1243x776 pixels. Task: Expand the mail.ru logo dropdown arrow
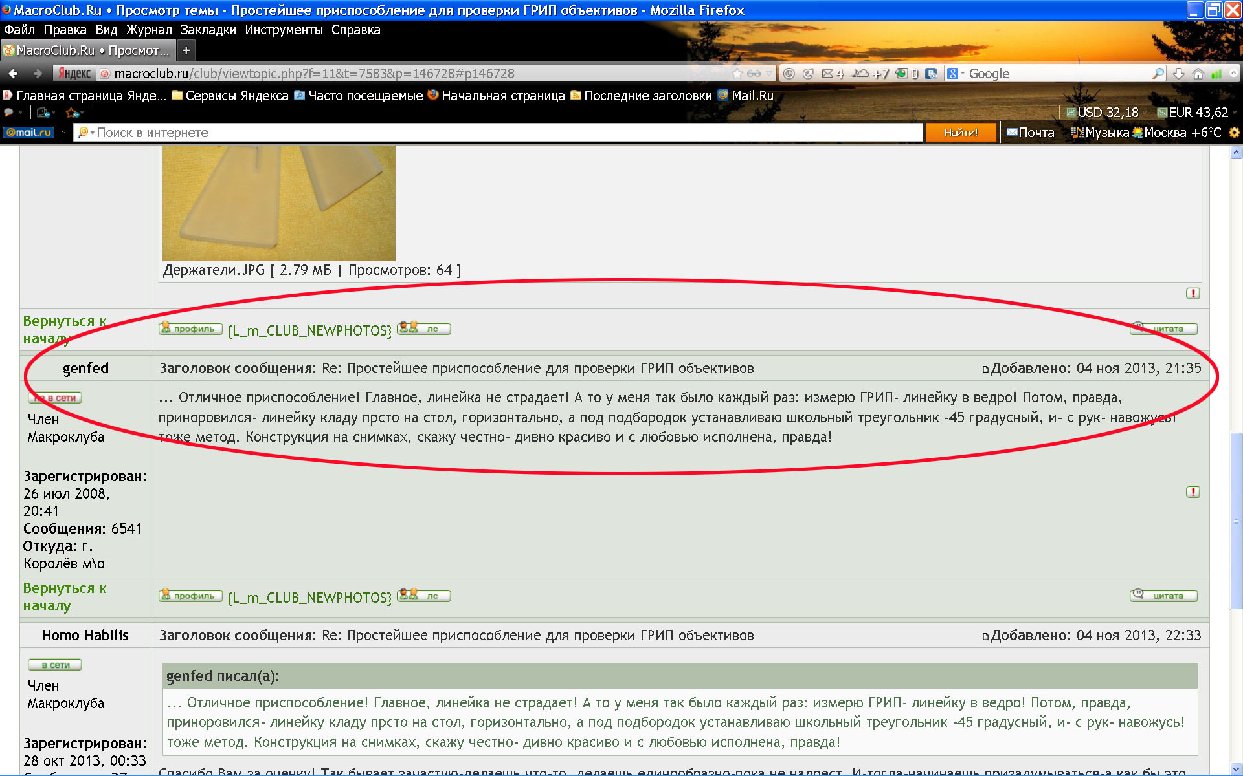coord(63,133)
